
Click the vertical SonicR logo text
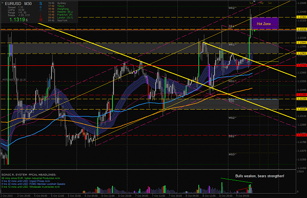pyautogui.click(x=41, y=12)
